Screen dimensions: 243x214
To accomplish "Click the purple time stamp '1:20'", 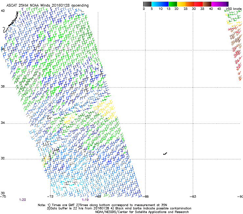I will coord(22,200).
